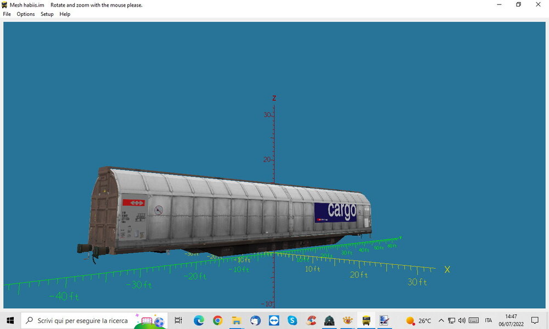
Task: Open the Options menu
Action: tap(26, 14)
